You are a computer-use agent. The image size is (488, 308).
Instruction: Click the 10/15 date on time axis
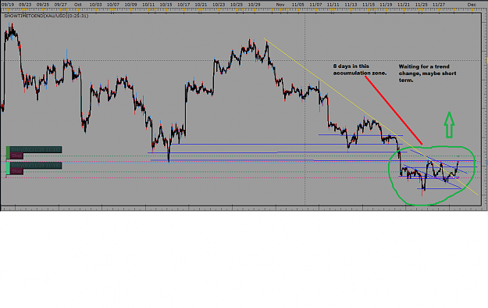coord(166,5)
